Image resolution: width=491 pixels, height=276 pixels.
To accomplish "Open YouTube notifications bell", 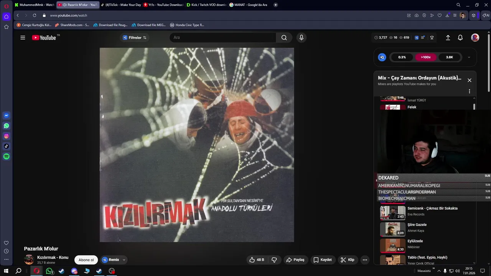I will pos(460,38).
